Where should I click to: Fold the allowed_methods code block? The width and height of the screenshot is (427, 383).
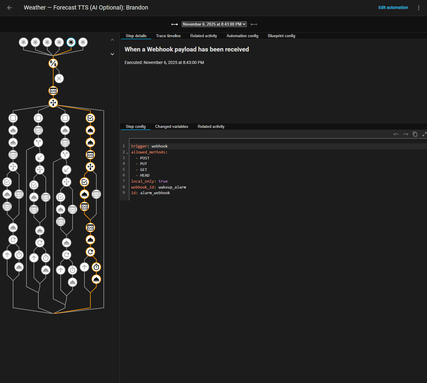[127, 153]
